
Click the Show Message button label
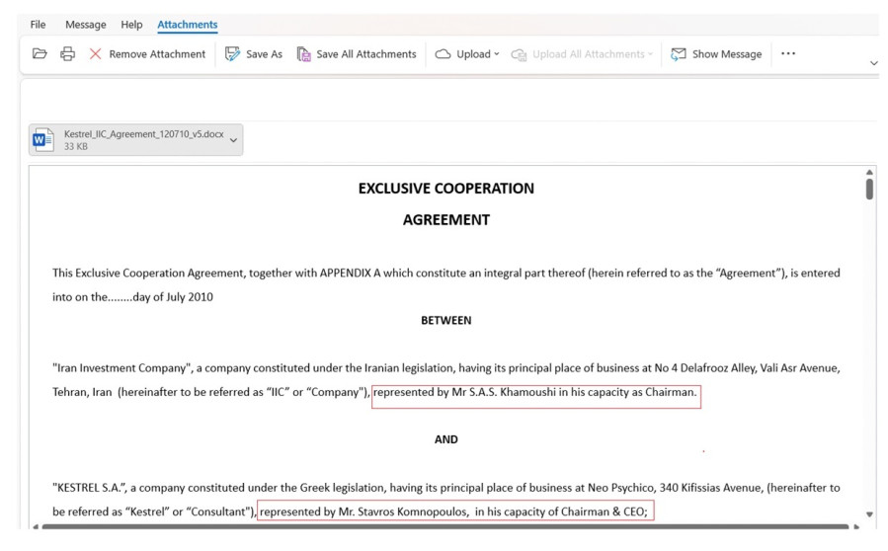727,54
